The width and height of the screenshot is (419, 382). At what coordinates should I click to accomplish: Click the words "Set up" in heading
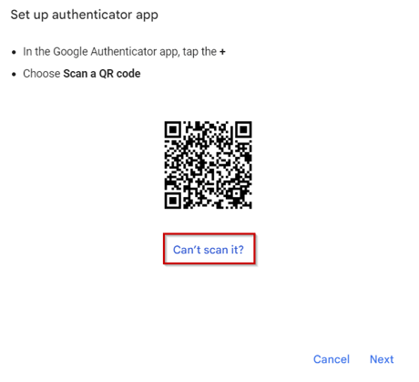pos(29,15)
